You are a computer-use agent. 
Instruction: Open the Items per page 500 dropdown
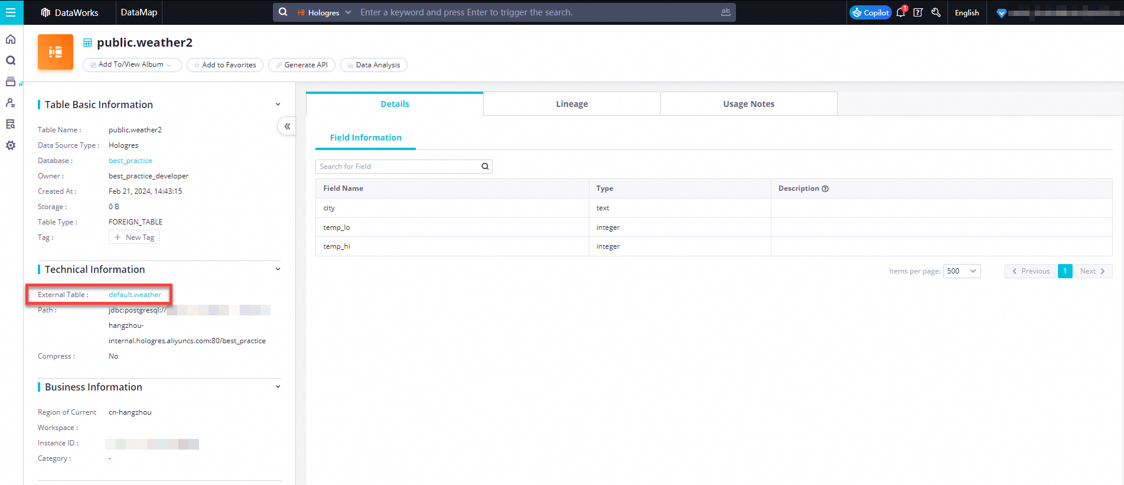pyautogui.click(x=962, y=271)
